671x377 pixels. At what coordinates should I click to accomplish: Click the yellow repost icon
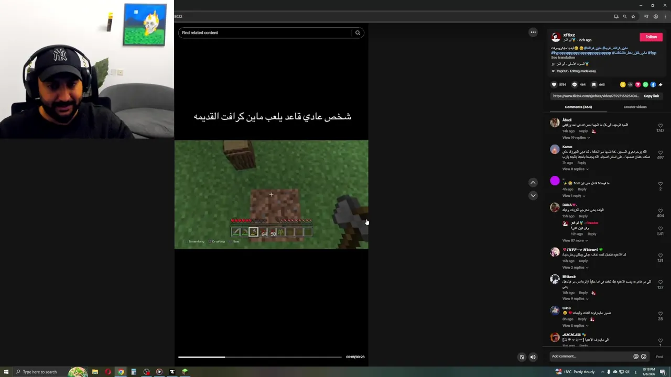[x=623, y=84]
